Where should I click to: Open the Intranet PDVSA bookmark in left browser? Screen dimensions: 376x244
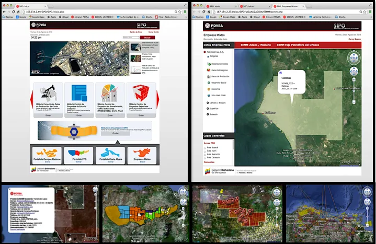click(x=80, y=17)
